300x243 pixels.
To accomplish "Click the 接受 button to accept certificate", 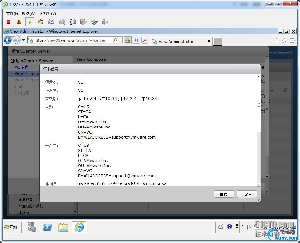I will 224,194.
